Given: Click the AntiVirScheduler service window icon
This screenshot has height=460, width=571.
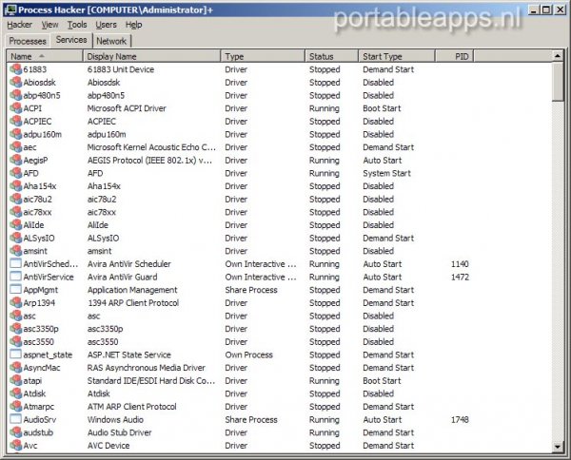Looking at the screenshot, I should (x=15, y=263).
